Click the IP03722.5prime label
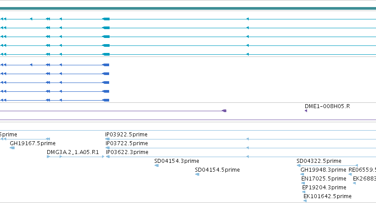 coord(127,143)
